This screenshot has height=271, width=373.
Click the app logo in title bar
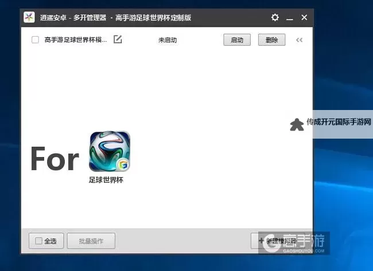[x=29, y=17]
